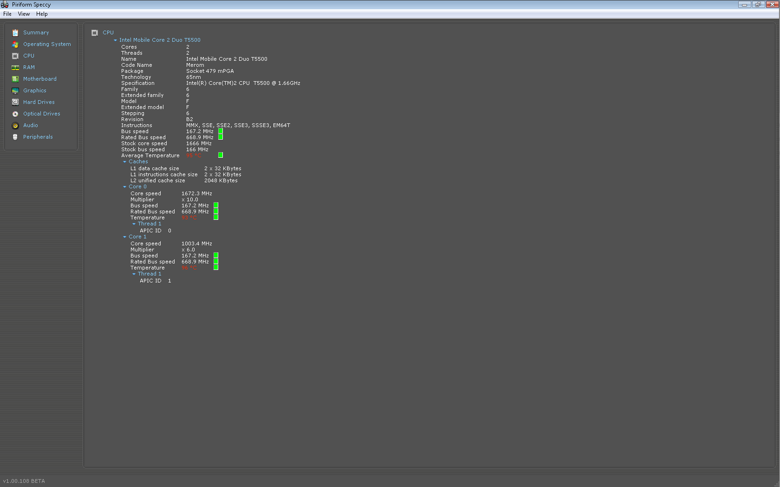Click Core 0 Bus speed green graph icon
This screenshot has width=780, height=487.
pyautogui.click(x=216, y=205)
